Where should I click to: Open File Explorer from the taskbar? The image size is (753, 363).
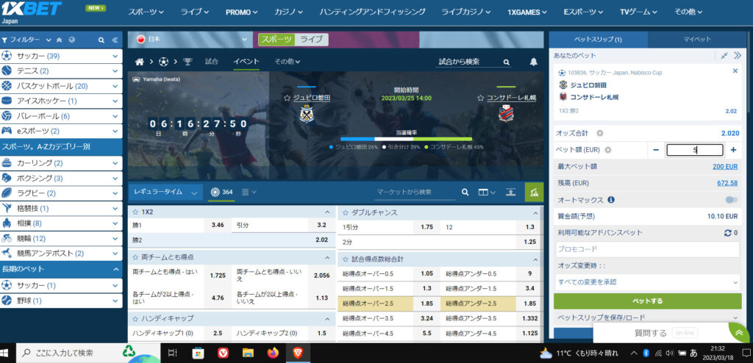coord(248,353)
